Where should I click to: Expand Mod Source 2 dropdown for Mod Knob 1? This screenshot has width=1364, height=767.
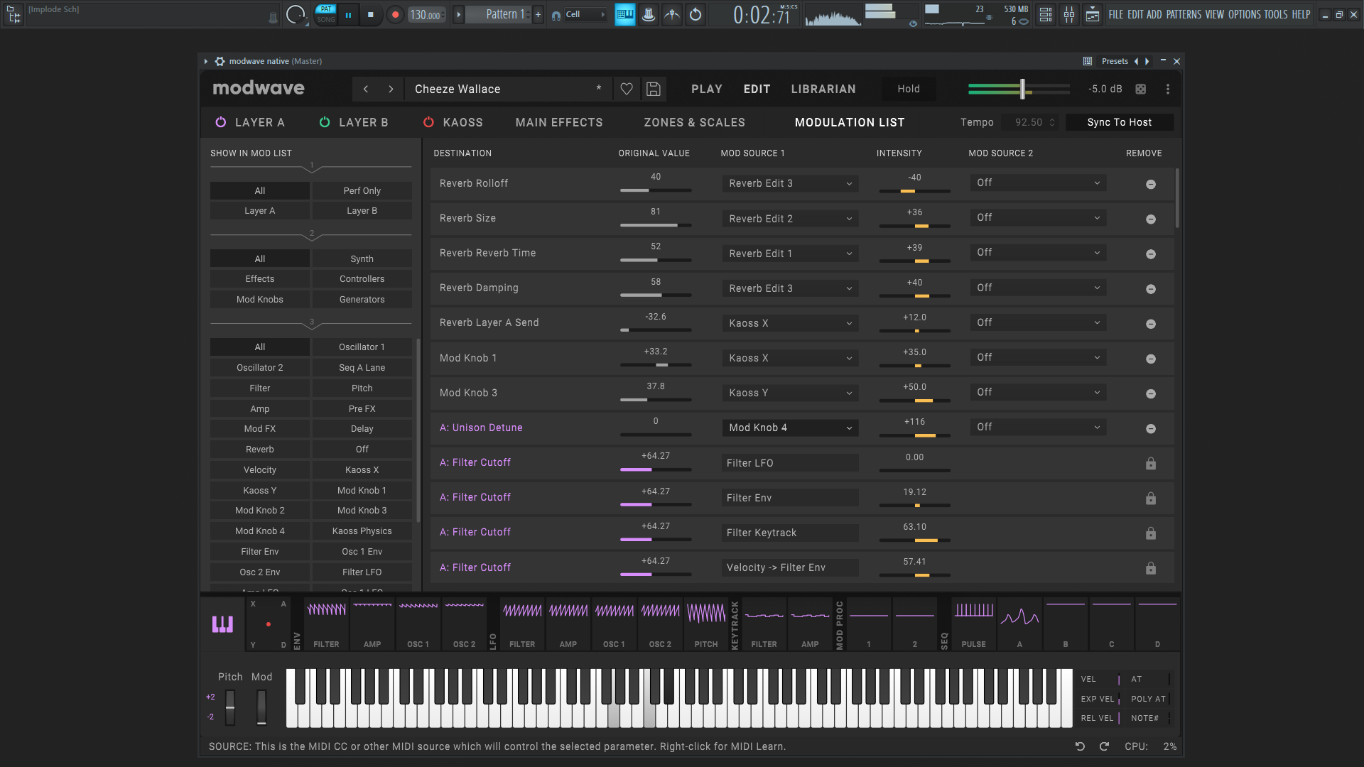(x=1038, y=357)
